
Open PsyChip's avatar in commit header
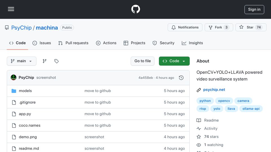pyautogui.click(x=14, y=78)
